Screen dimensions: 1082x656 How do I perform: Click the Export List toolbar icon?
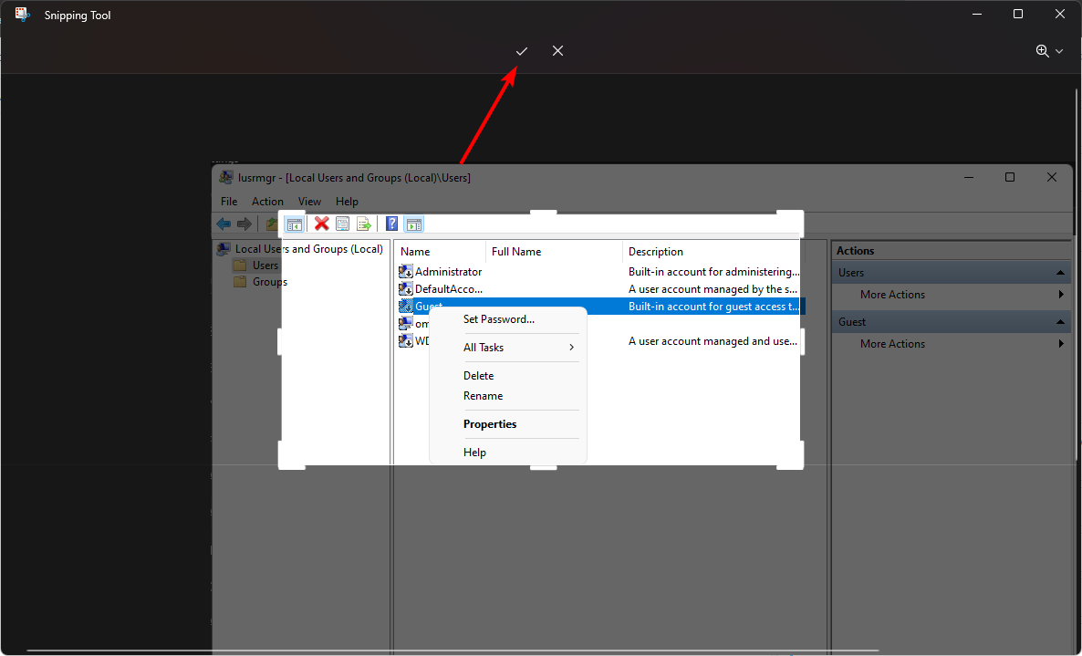tap(364, 224)
